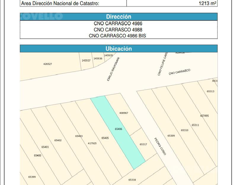Click parcel 65311 label
This screenshot has height=185, width=235.
coord(195,125)
